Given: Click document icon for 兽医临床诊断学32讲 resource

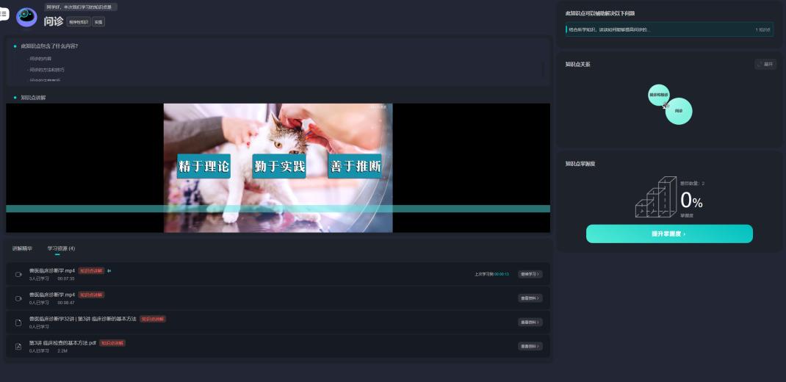Looking at the screenshot, I should (18, 322).
